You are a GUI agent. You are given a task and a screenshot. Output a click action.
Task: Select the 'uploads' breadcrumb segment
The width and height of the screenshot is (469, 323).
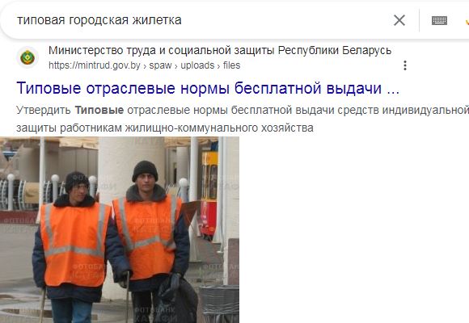coord(197,65)
